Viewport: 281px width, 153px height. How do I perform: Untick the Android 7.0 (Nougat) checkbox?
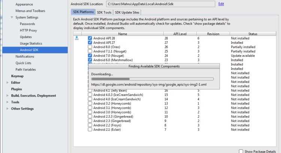click(90, 56)
